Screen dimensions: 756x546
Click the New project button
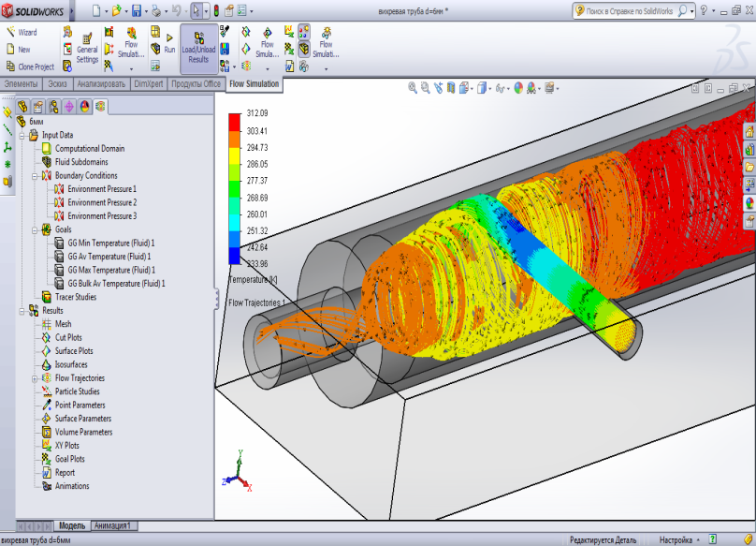click(19, 50)
